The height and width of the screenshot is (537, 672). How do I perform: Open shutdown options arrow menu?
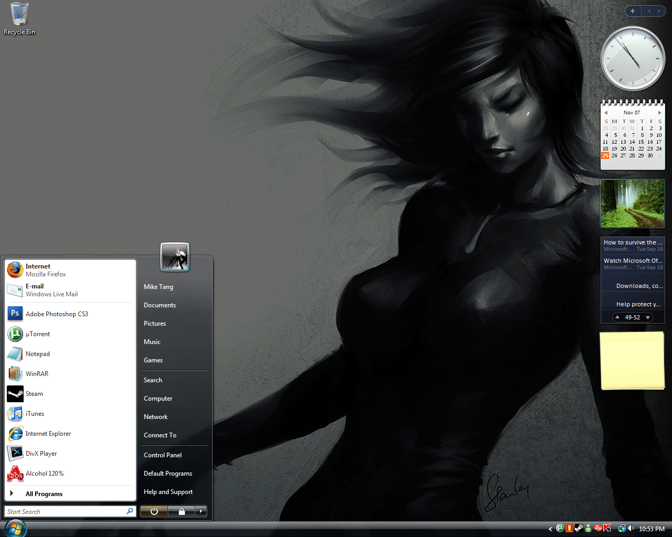click(201, 511)
